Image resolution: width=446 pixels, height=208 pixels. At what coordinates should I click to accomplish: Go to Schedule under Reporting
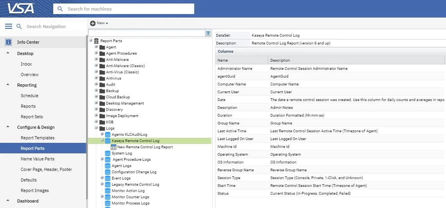(29, 96)
